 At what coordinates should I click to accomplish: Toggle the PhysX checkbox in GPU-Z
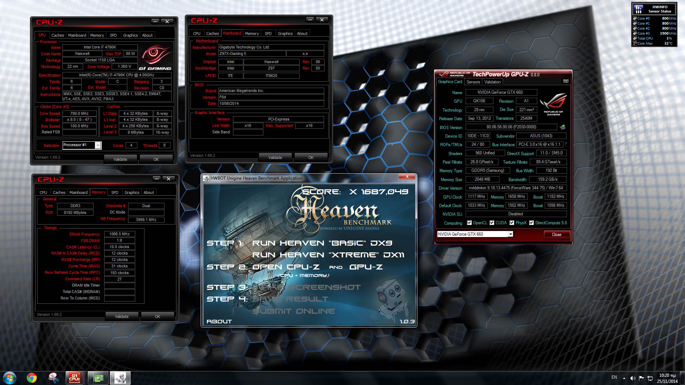click(x=512, y=223)
